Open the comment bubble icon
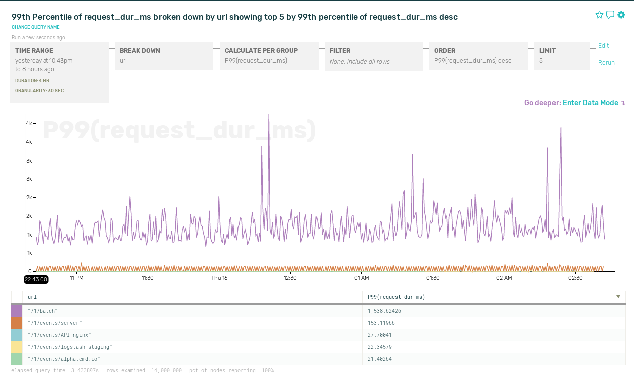Image resolution: width=634 pixels, height=380 pixels. point(610,15)
